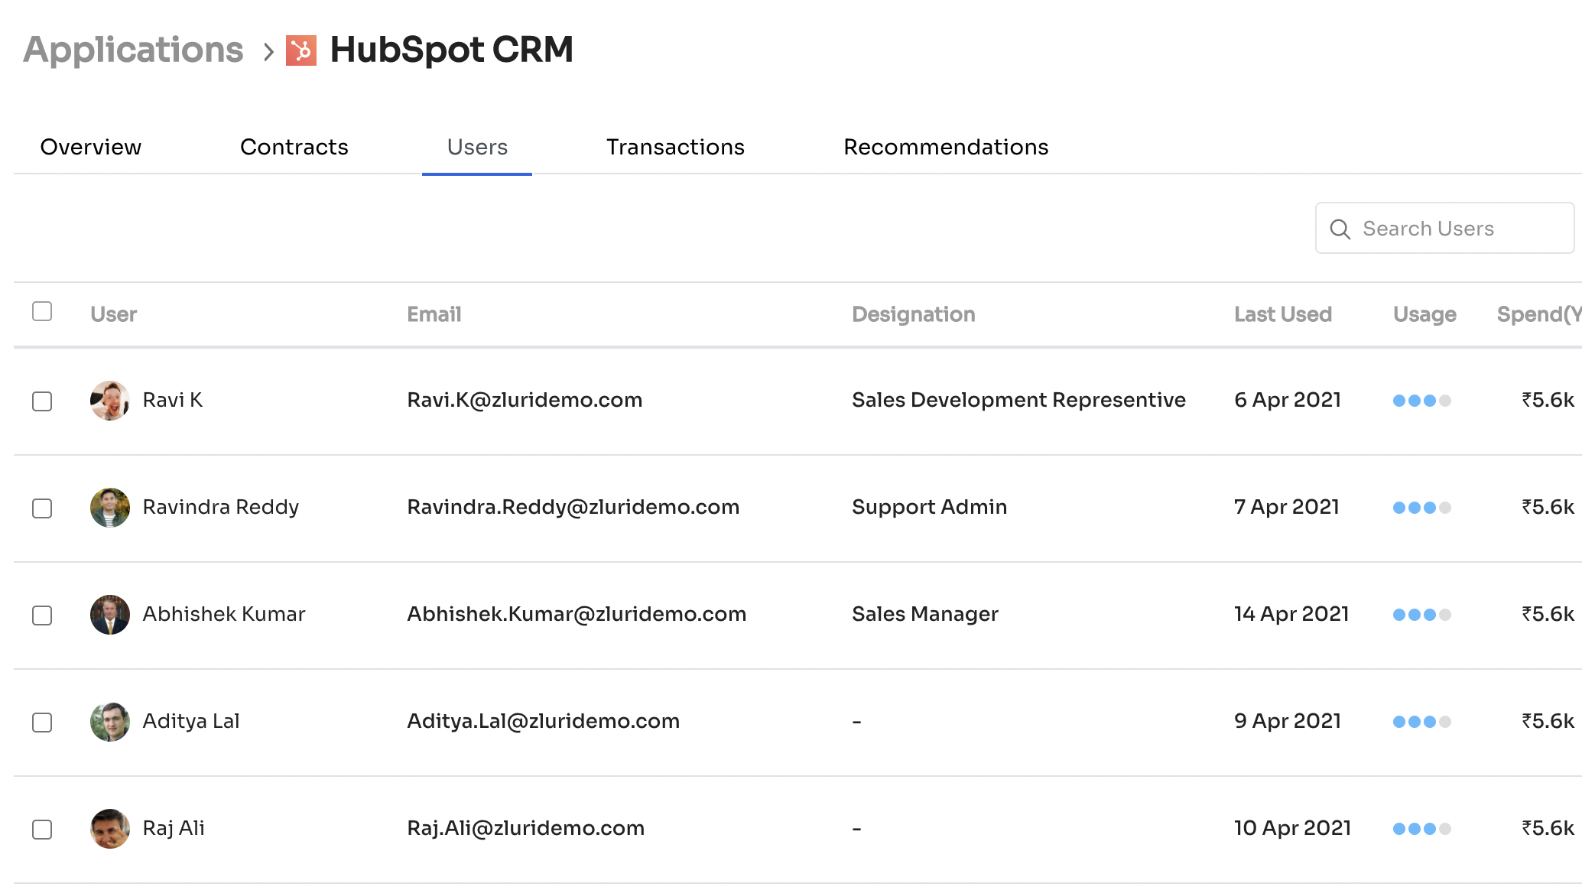Open the Contracts tab
The height and width of the screenshot is (890, 1582).
click(294, 147)
